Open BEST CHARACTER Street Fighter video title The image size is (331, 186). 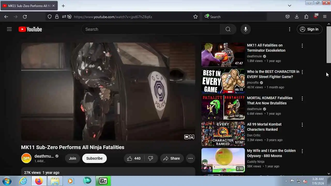(x=273, y=74)
